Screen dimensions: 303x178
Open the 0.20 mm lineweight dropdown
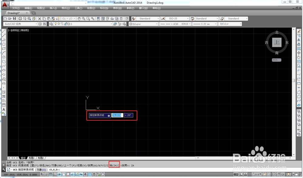pyautogui.click(x=205, y=24)
